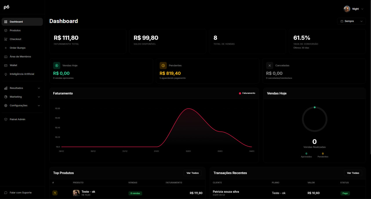This screenshot has height=199, width=371.
Task: Click the green 8 vendas badge
Action: pos(135,193)
